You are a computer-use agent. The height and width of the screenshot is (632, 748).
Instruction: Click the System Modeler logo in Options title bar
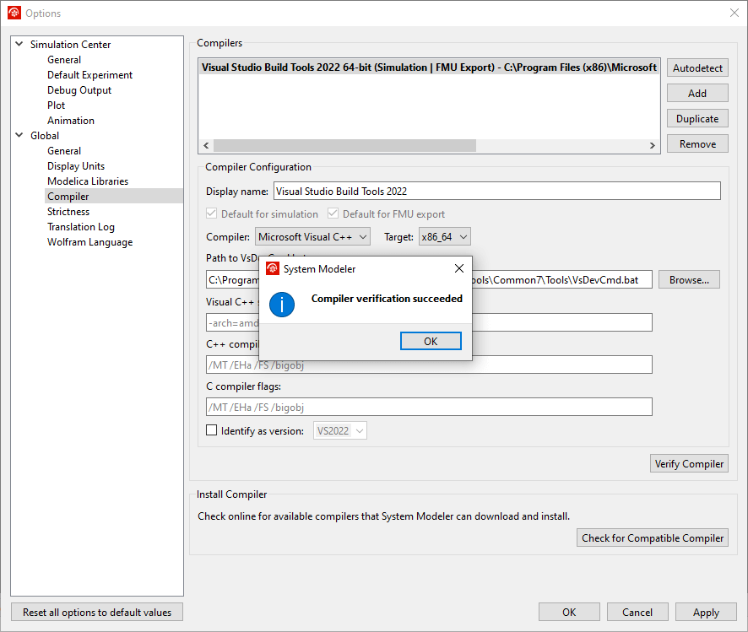[x=14, y=13]
